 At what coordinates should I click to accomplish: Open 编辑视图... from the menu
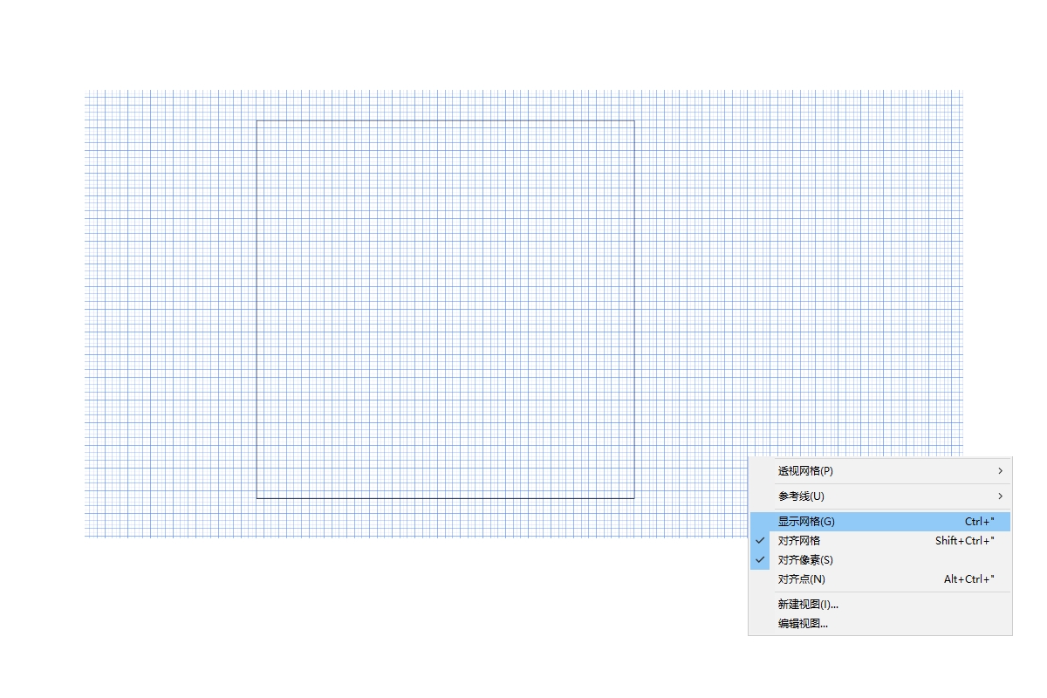coord(803,623)
